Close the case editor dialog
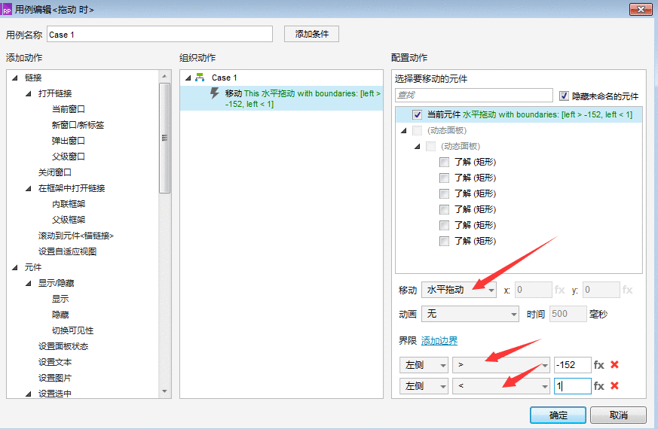 coord(641,9)
